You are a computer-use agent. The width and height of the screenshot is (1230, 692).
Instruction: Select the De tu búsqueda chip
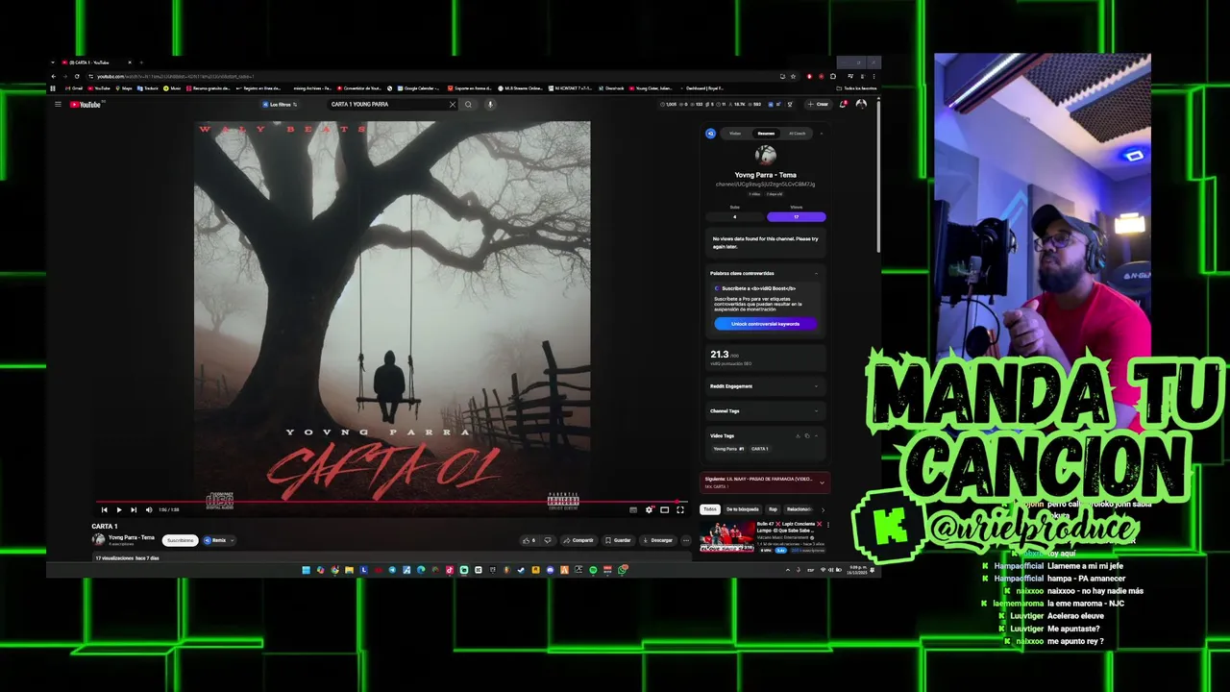742,509
